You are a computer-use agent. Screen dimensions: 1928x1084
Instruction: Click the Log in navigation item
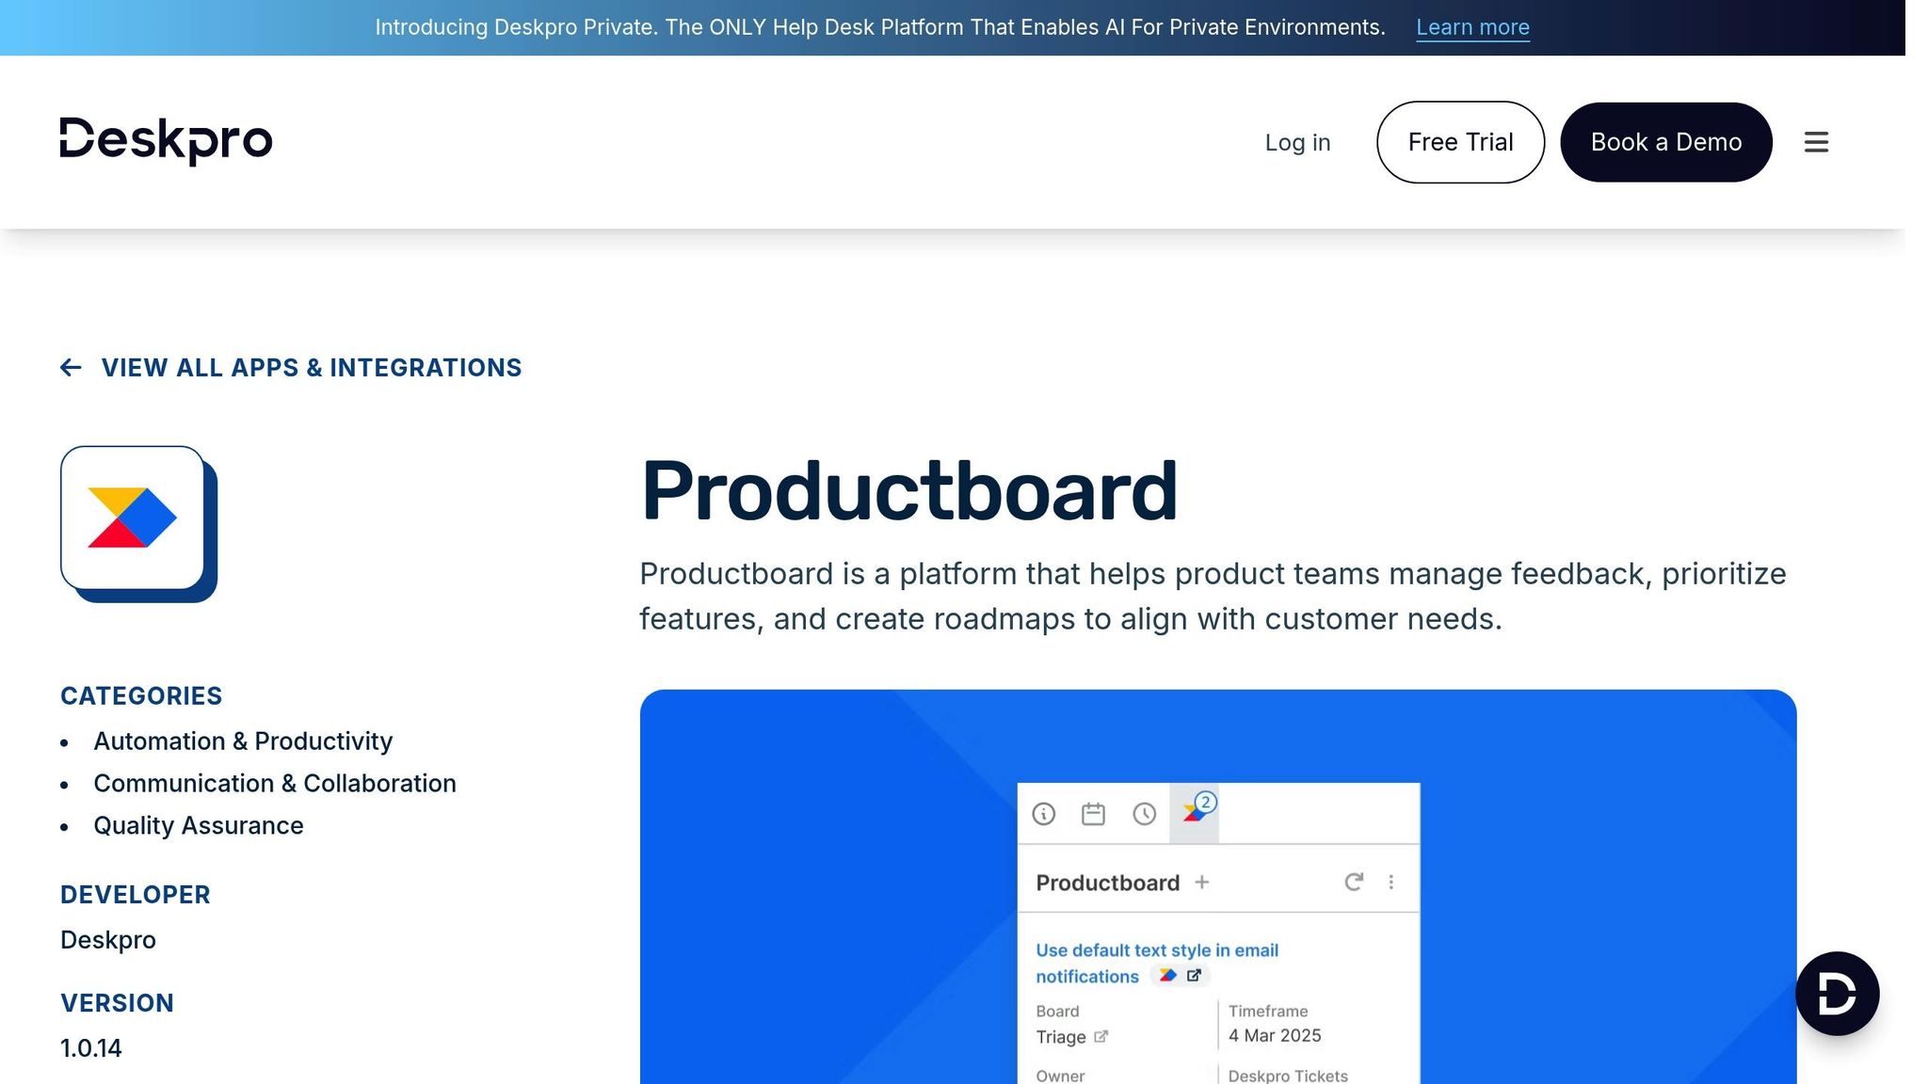pyautogui.click(x=1298, y=142)
